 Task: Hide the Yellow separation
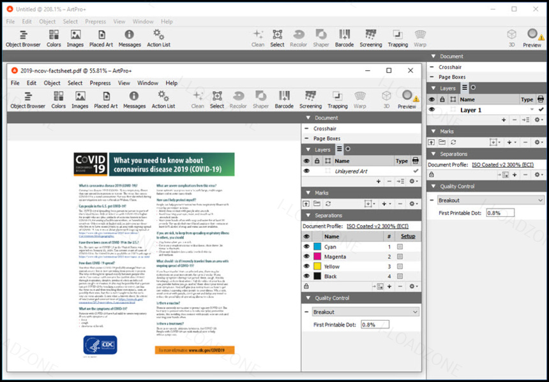tap(306, 266)
